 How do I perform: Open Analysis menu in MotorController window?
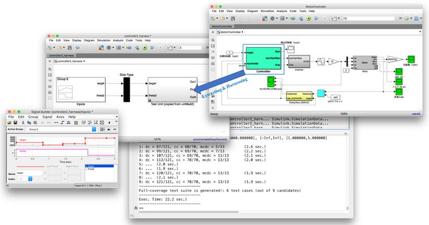coord(281,11)
